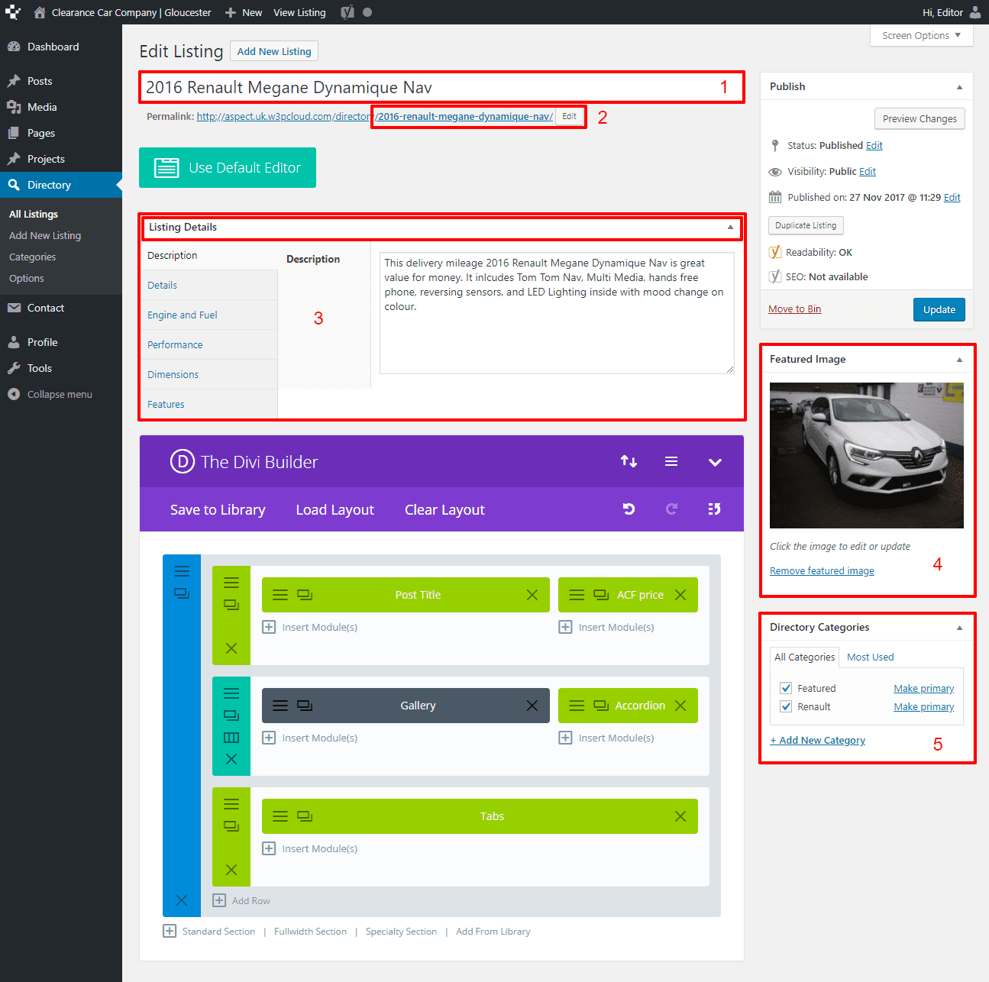Click the Update button

939,309
